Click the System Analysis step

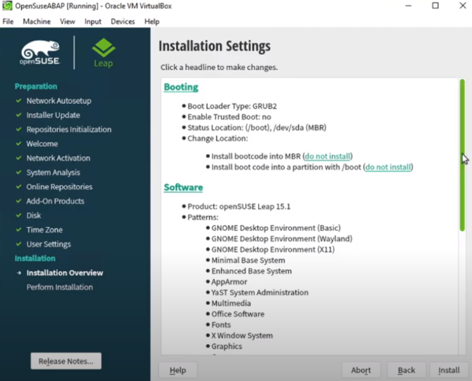click(x=53, y=173)
